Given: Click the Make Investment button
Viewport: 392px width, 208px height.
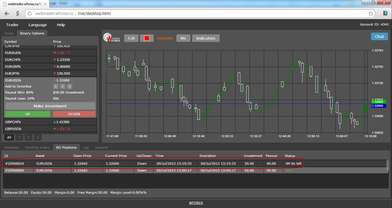Looking at the screenshot, I should [x=50, y=106].
